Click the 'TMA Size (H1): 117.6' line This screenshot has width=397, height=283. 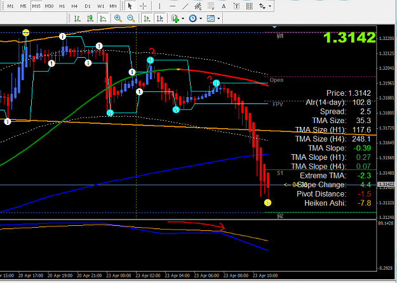(333, 129)
